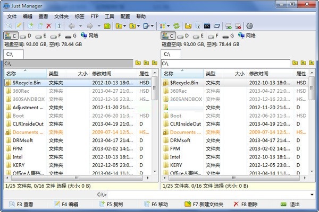
Task: Select drive E in the left panel
Action: tap(41, 36)
